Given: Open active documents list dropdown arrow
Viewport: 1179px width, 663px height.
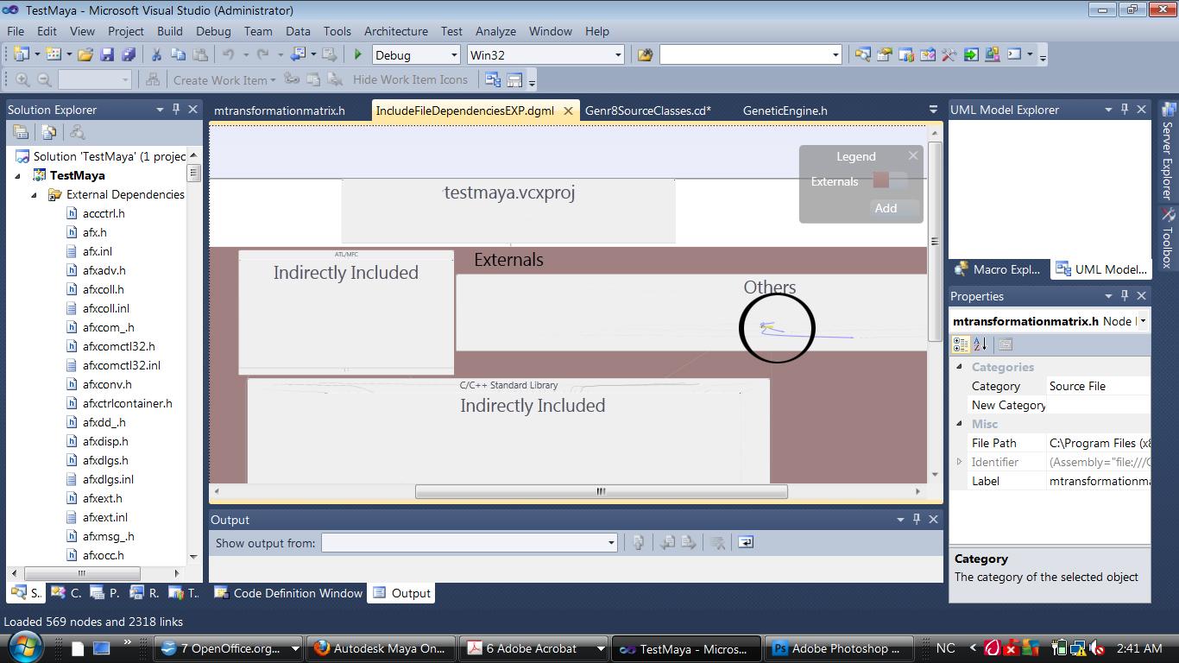Looking at the screenshot, I should [933, 110].
